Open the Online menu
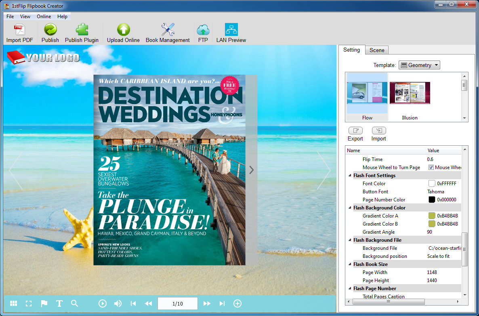The width and height of the screenshot is (479, 316). tap(44, 17)
